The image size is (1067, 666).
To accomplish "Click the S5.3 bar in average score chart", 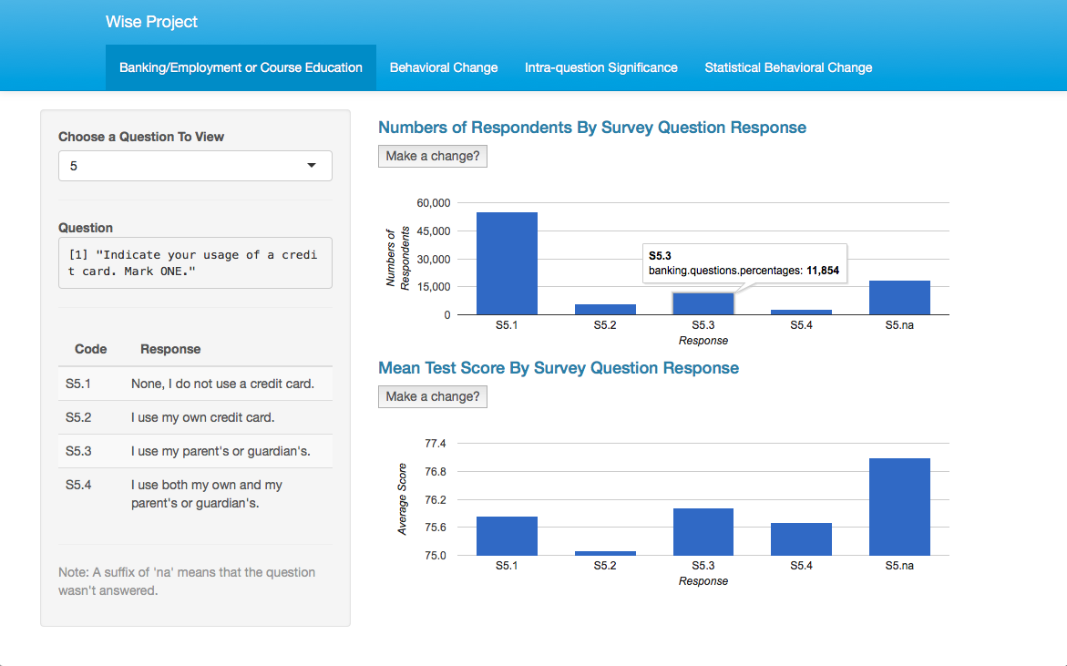I will coord(703,532).
